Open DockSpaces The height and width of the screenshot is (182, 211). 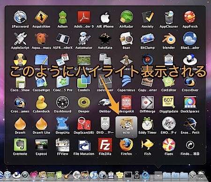pos(190,103)
